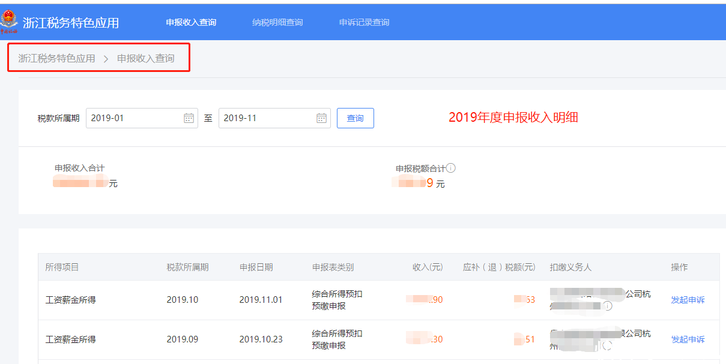Screen dimensions: 726x364
Task: Open the end date calendar picker icon
Action: click(x=322, y=118)
